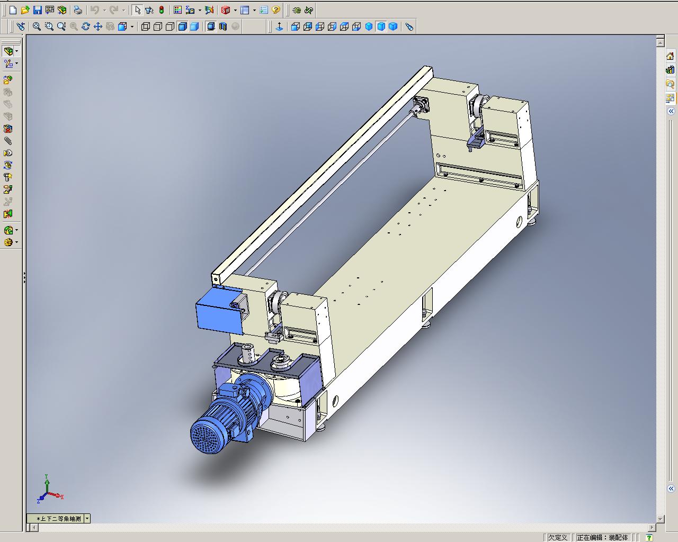678x542 pixels.
Task: Return to previous view
Action: 21,26
